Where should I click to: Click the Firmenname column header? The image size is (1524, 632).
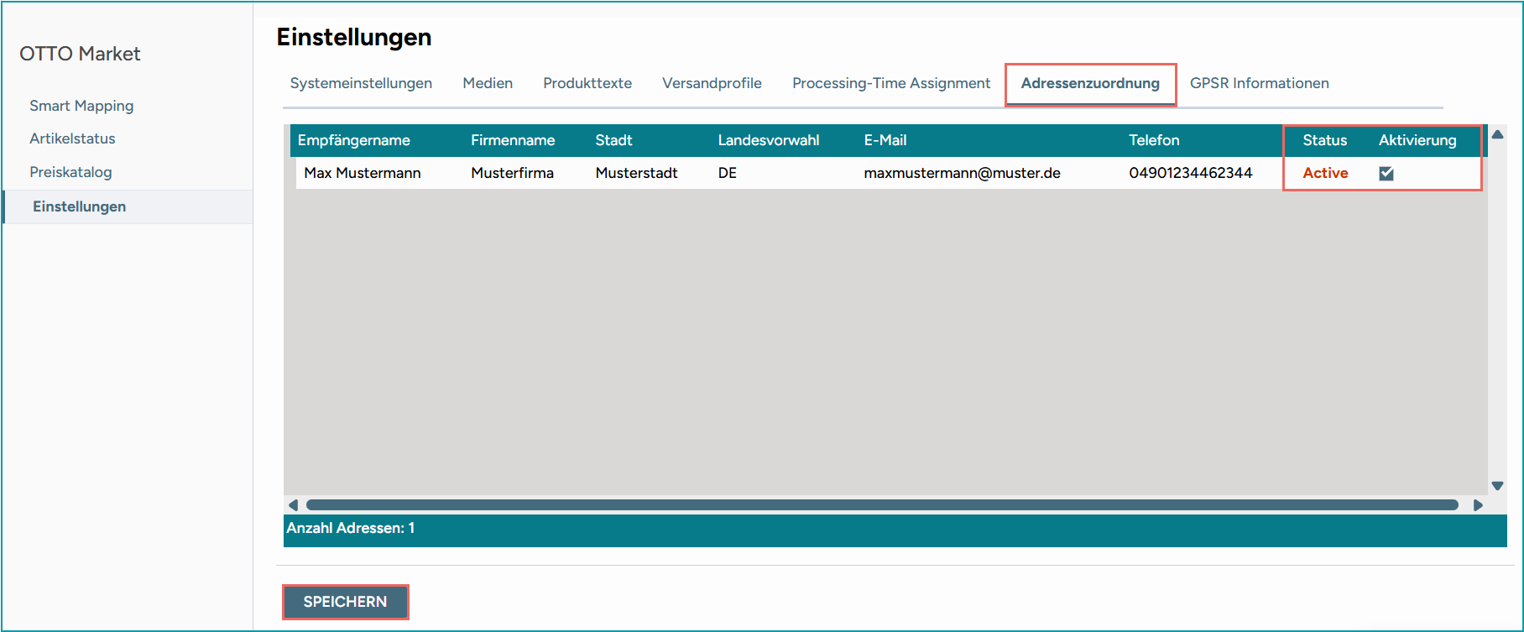click(x=513, y=140)
